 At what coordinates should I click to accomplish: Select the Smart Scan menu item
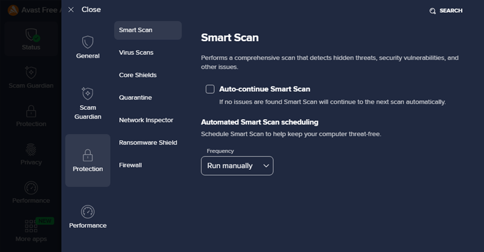[148, 30]
